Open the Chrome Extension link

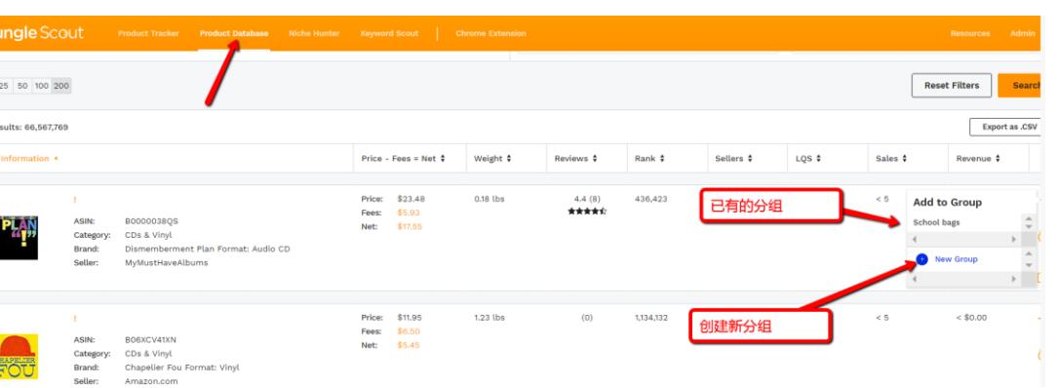(x=490, y=33)
